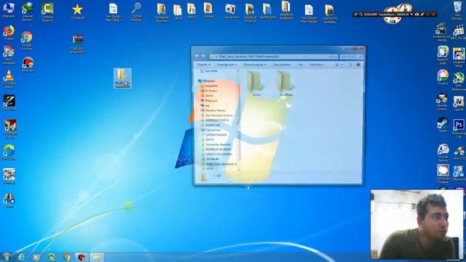The height and width of the screenshot is (262, 466).
Task: Open the Recycle Bin on the desktop
Action: coord(458,11)
